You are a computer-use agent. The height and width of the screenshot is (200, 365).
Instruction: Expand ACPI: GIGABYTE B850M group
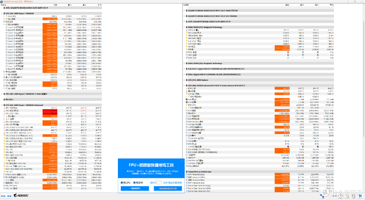[184, 22]
